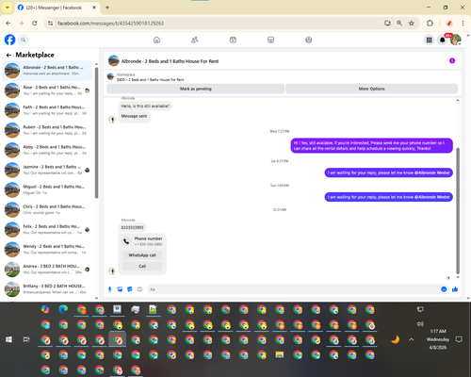Open the Wendy conversation
Viewport: 471px width, 377px height.
[x=47, y=250]
